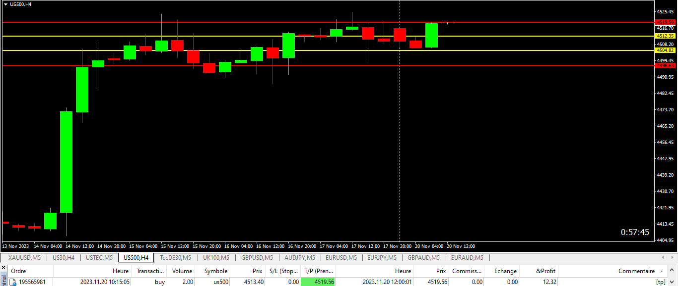Select the red 4496.63 price label
This screenshot has height=286, width=678.
coord(665,65)
